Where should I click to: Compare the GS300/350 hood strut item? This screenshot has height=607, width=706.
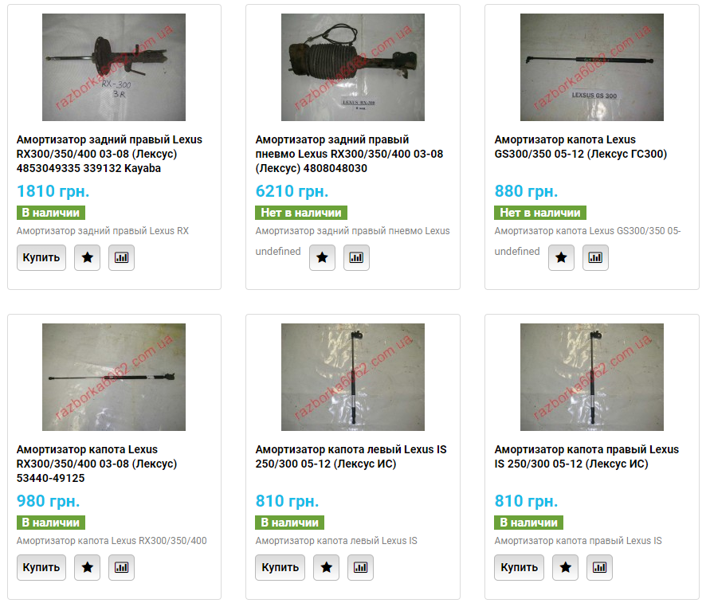pyautogui.click(x=596, y=257)
